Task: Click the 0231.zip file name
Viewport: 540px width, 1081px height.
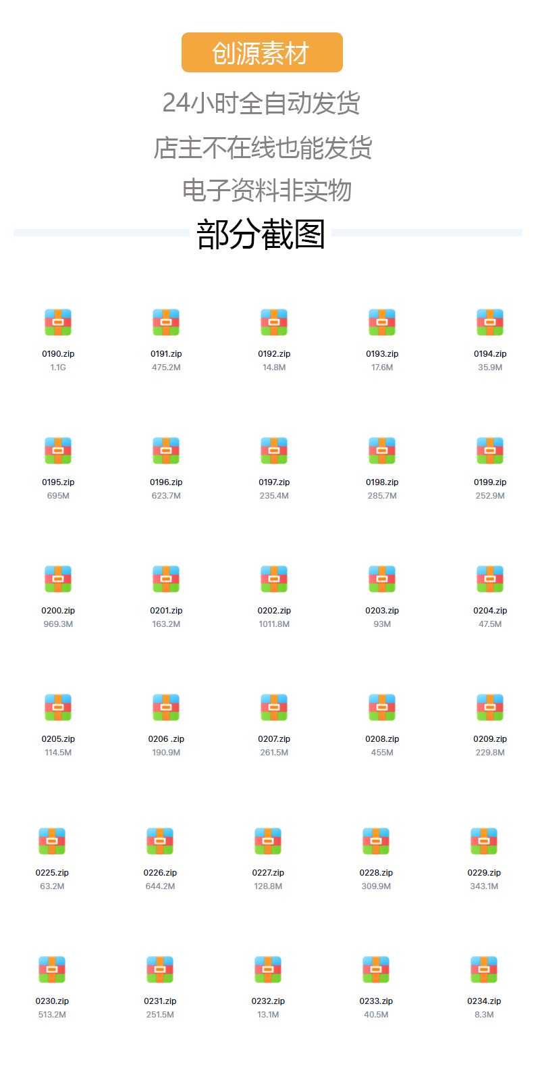Action: (x=160, y=1001)
